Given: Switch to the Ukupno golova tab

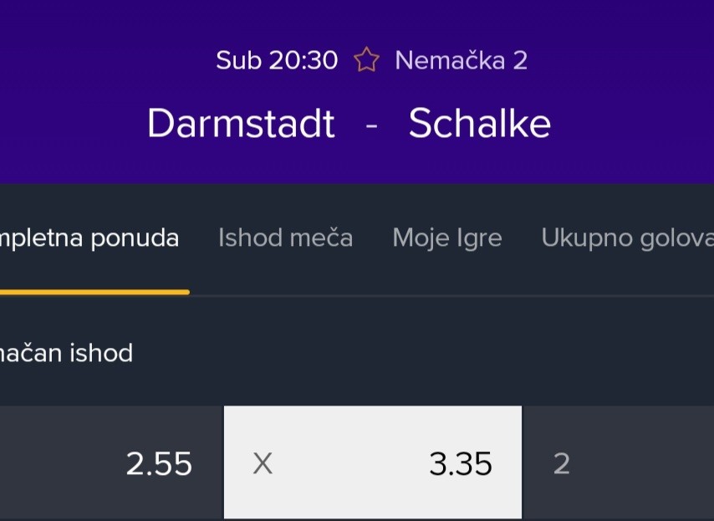Looking at the screenshot, I should coord(627,238).
